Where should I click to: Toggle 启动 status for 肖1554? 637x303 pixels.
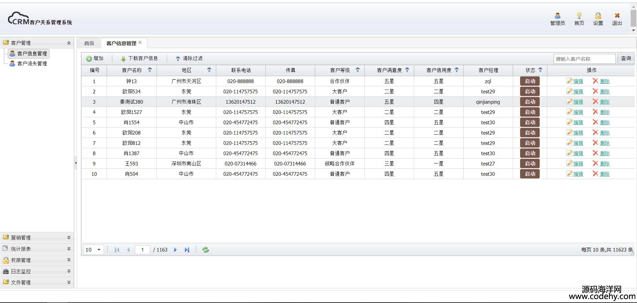[x=530, y=122]
